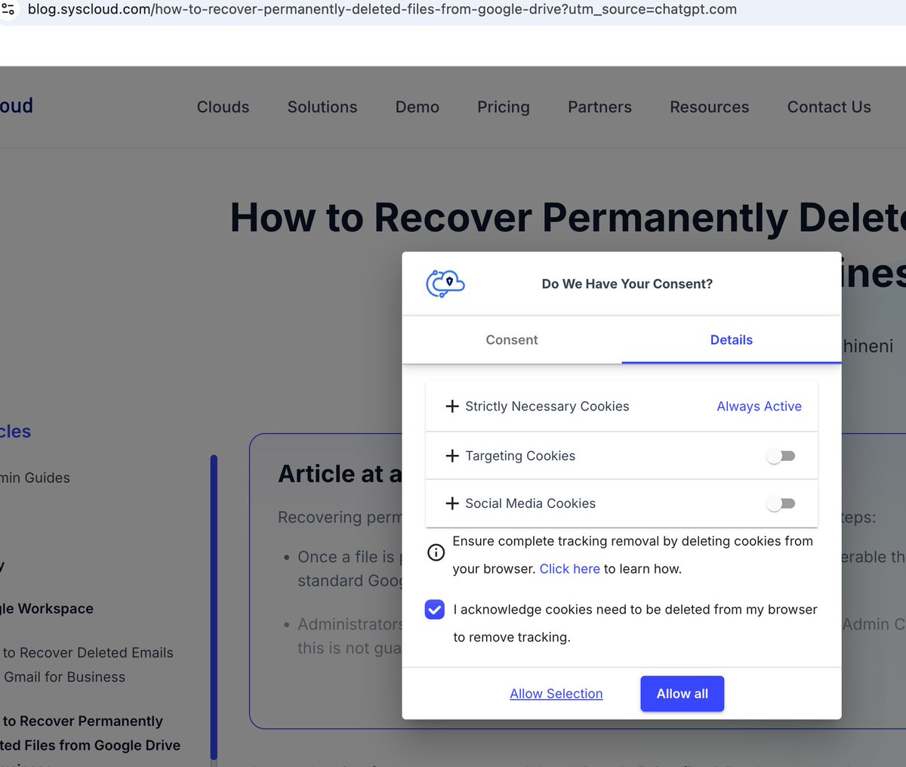This screenshot has height=767, width=906.
Task: Open the Resources menu
Action: (x=710, y=107)
